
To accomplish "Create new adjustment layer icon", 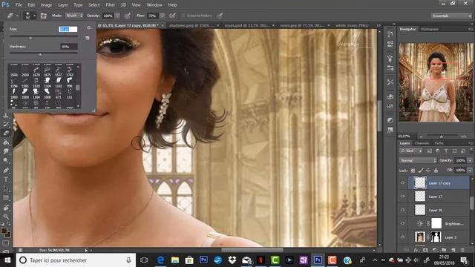I will [435, 250].
